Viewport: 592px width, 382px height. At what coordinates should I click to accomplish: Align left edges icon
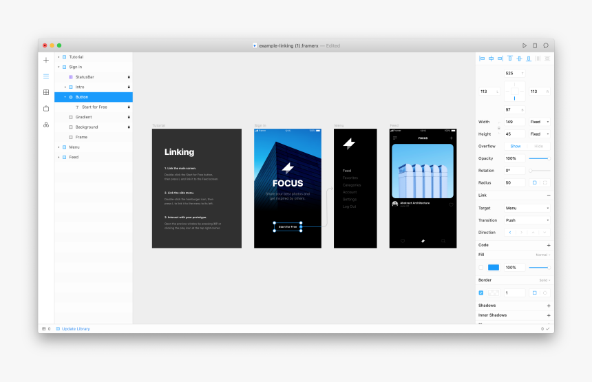(x=482, y=59)
